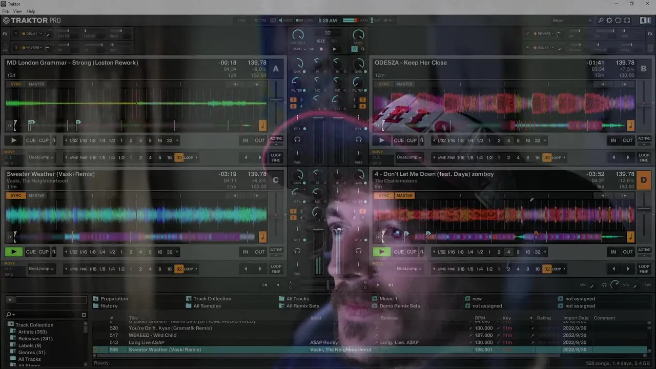This screenshot has width=656, height=369.
Task: Select Artists (353) in browser tree
Action: pos(33,332)
